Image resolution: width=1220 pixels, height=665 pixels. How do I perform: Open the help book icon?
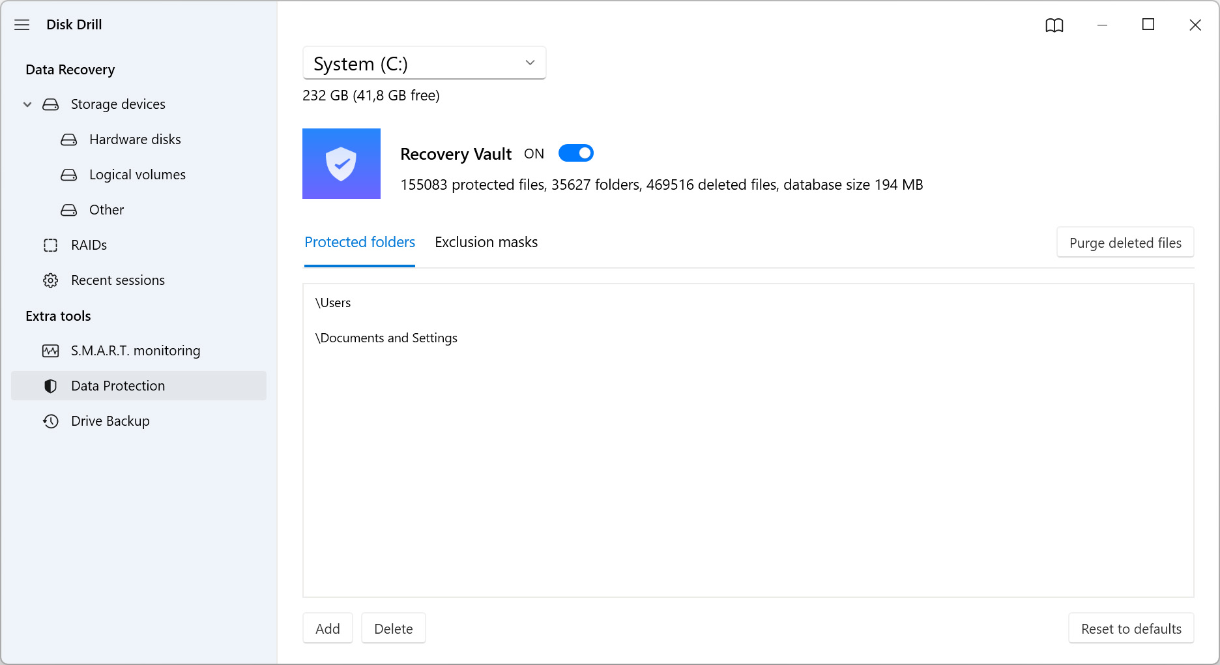pos(1054,25)
